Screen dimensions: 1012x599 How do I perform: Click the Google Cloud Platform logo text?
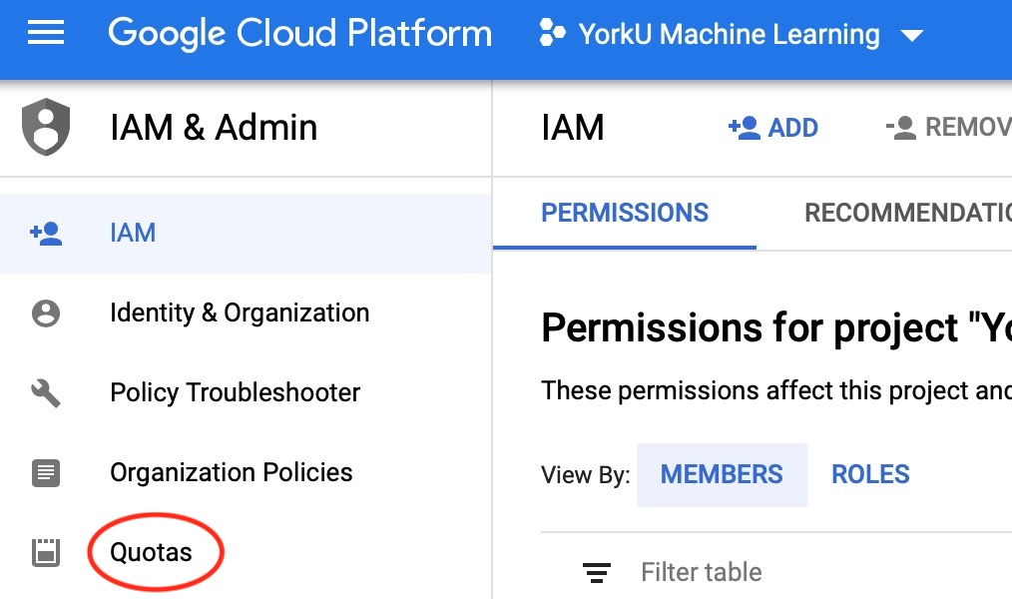pos(299,34)
